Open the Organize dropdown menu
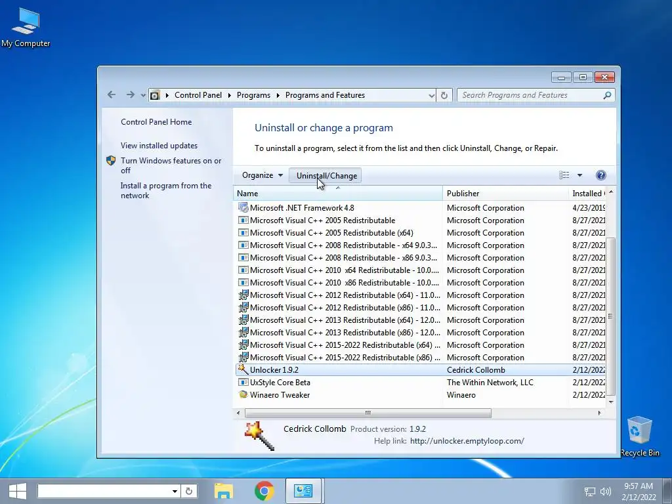 pyautogui.click(x=262, y=175)
